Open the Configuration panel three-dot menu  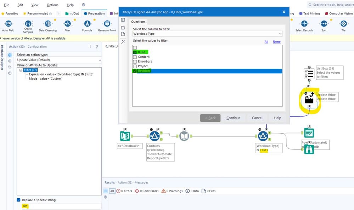[x=90, y=46]
